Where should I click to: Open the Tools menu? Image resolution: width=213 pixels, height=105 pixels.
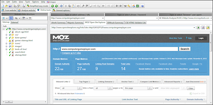click(x=28, y=2)
